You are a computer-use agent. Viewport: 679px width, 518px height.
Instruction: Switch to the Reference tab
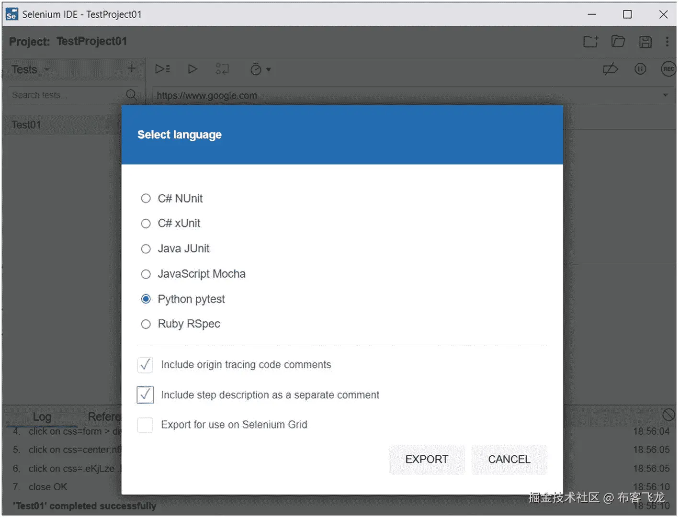[104, 417]
